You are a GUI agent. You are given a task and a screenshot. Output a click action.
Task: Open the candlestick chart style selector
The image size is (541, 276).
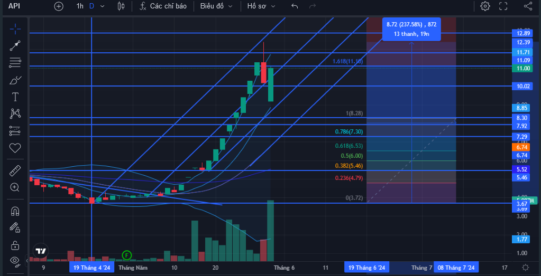tap(121, 6)
